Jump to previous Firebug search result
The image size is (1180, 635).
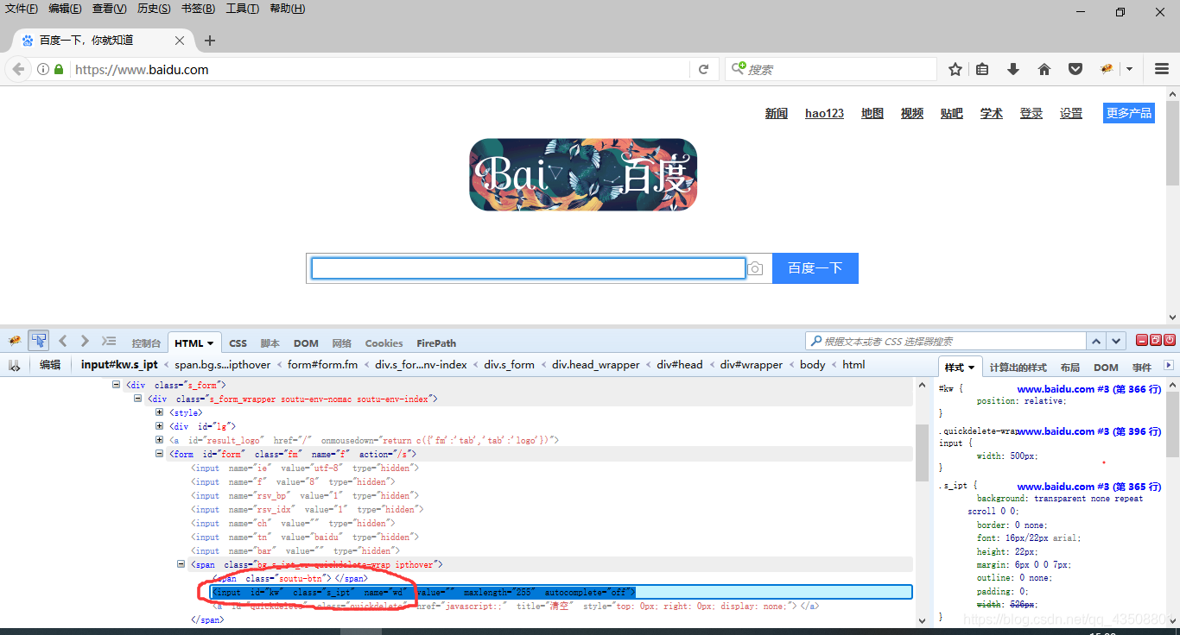pyautogui.click(x=1096, y=341)
